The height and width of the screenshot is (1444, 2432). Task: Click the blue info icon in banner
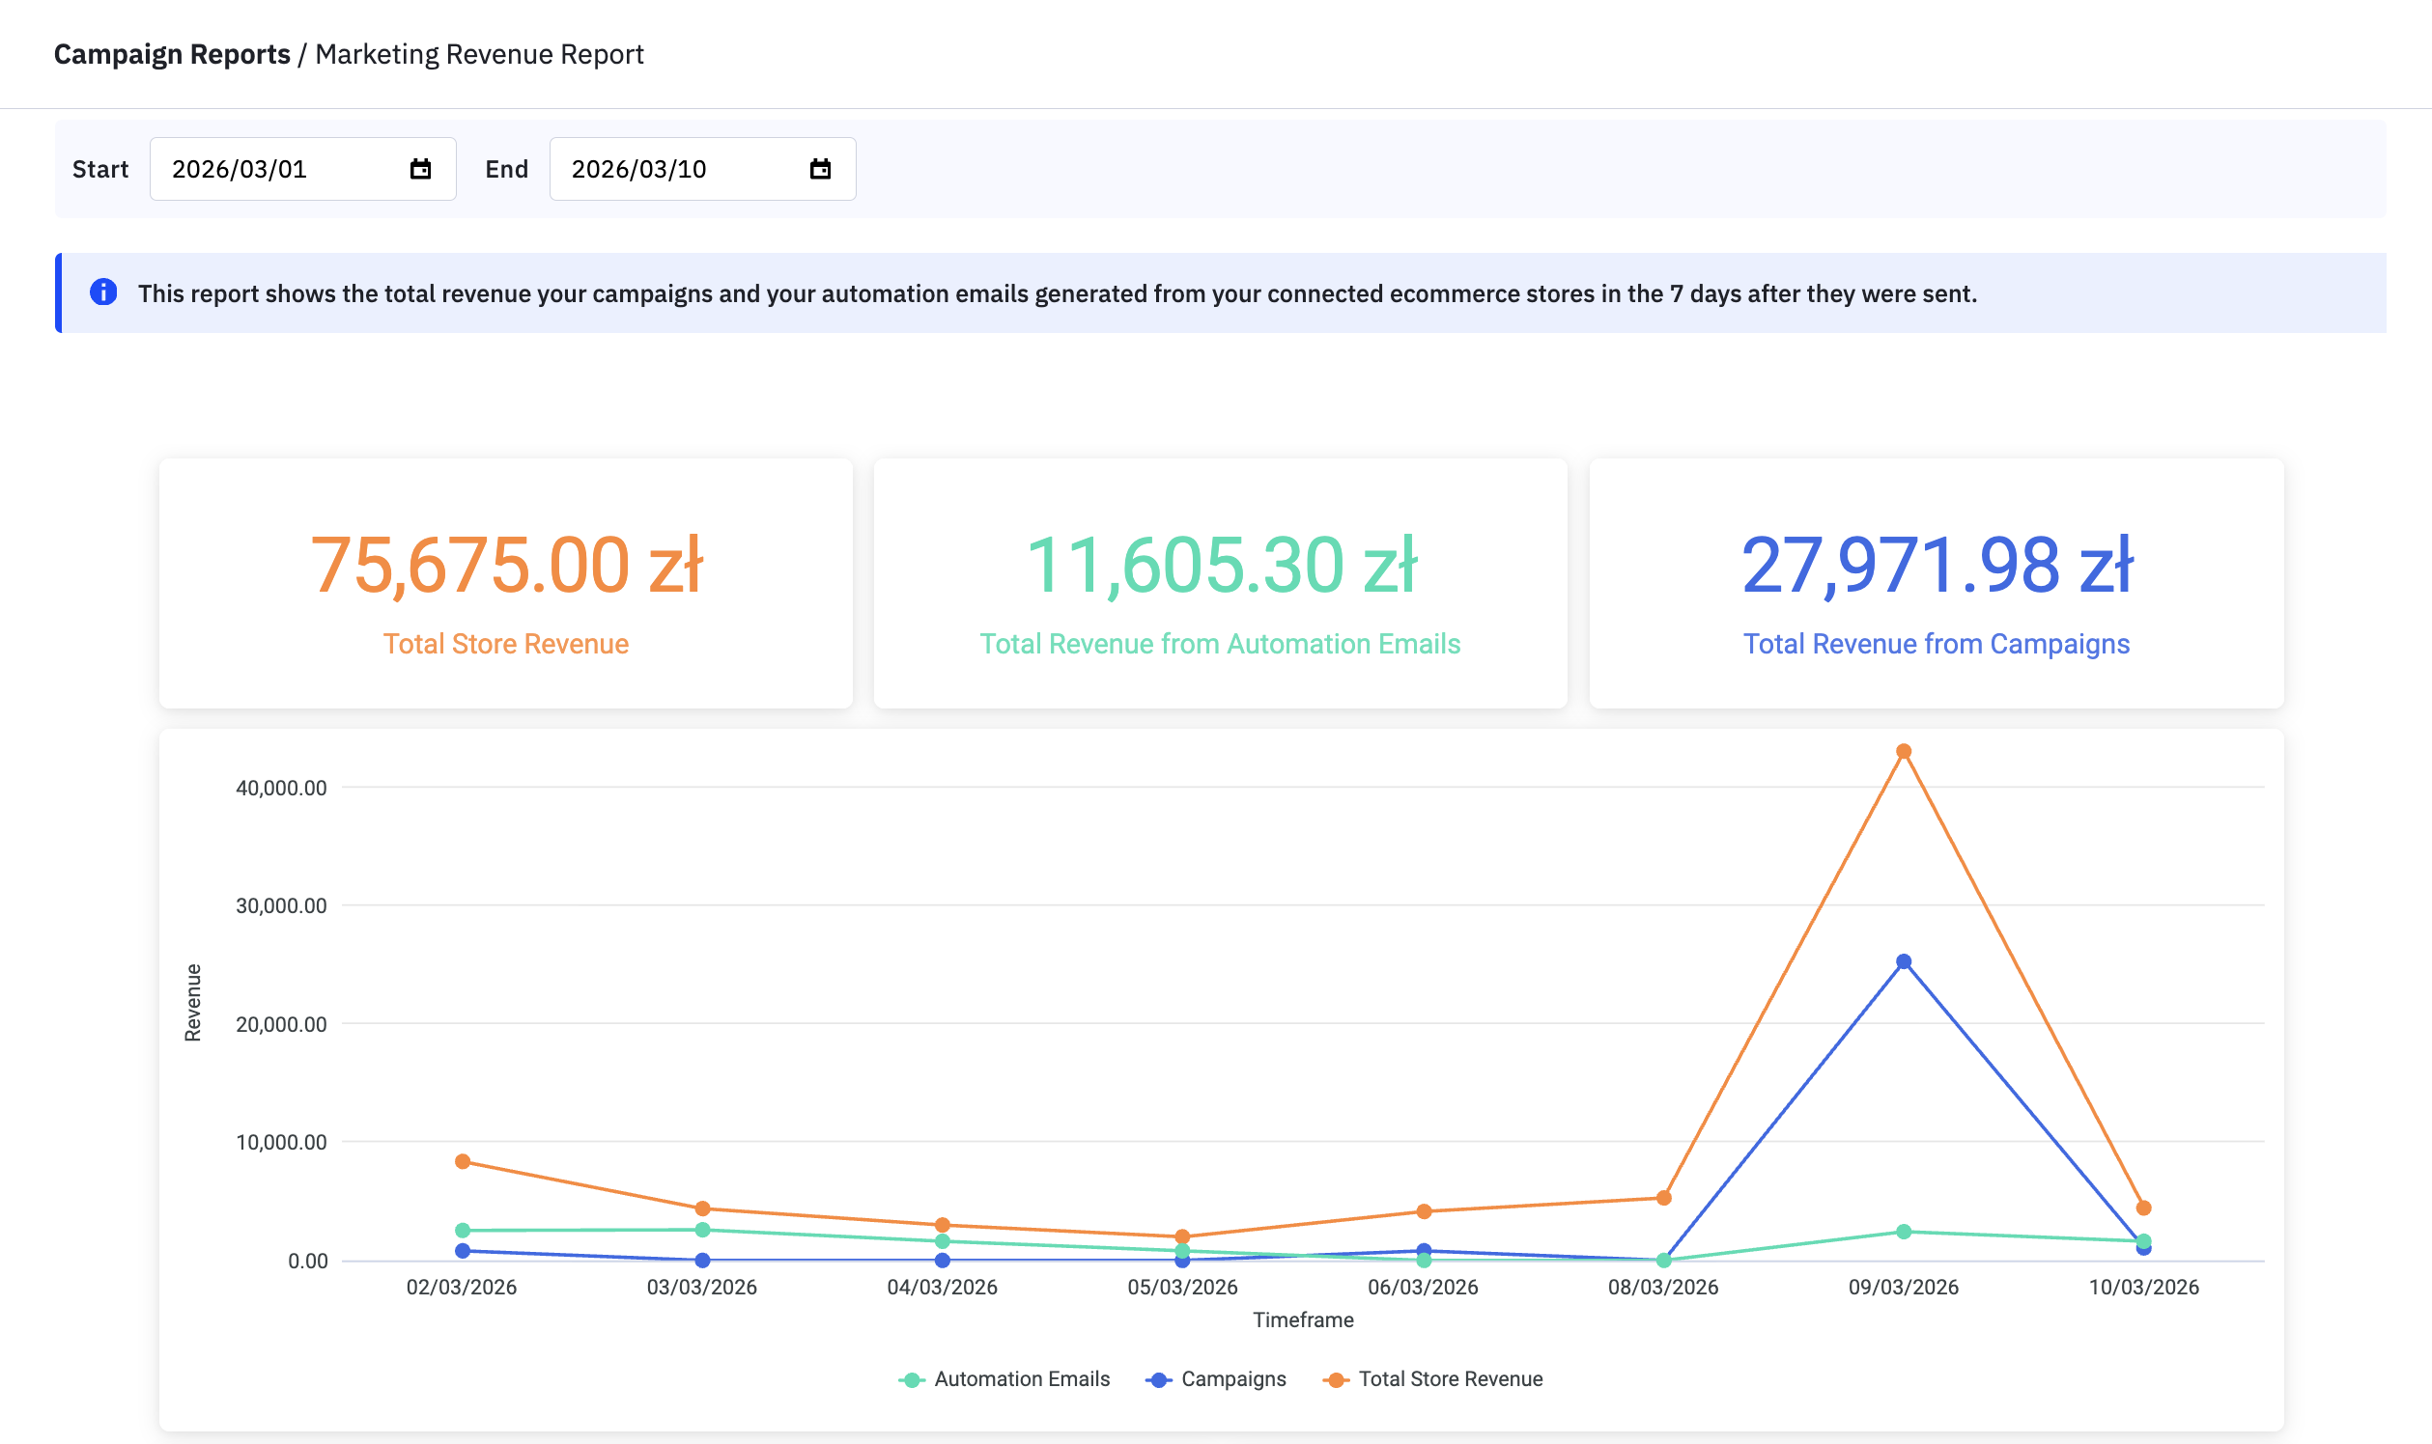click(103, 292)
